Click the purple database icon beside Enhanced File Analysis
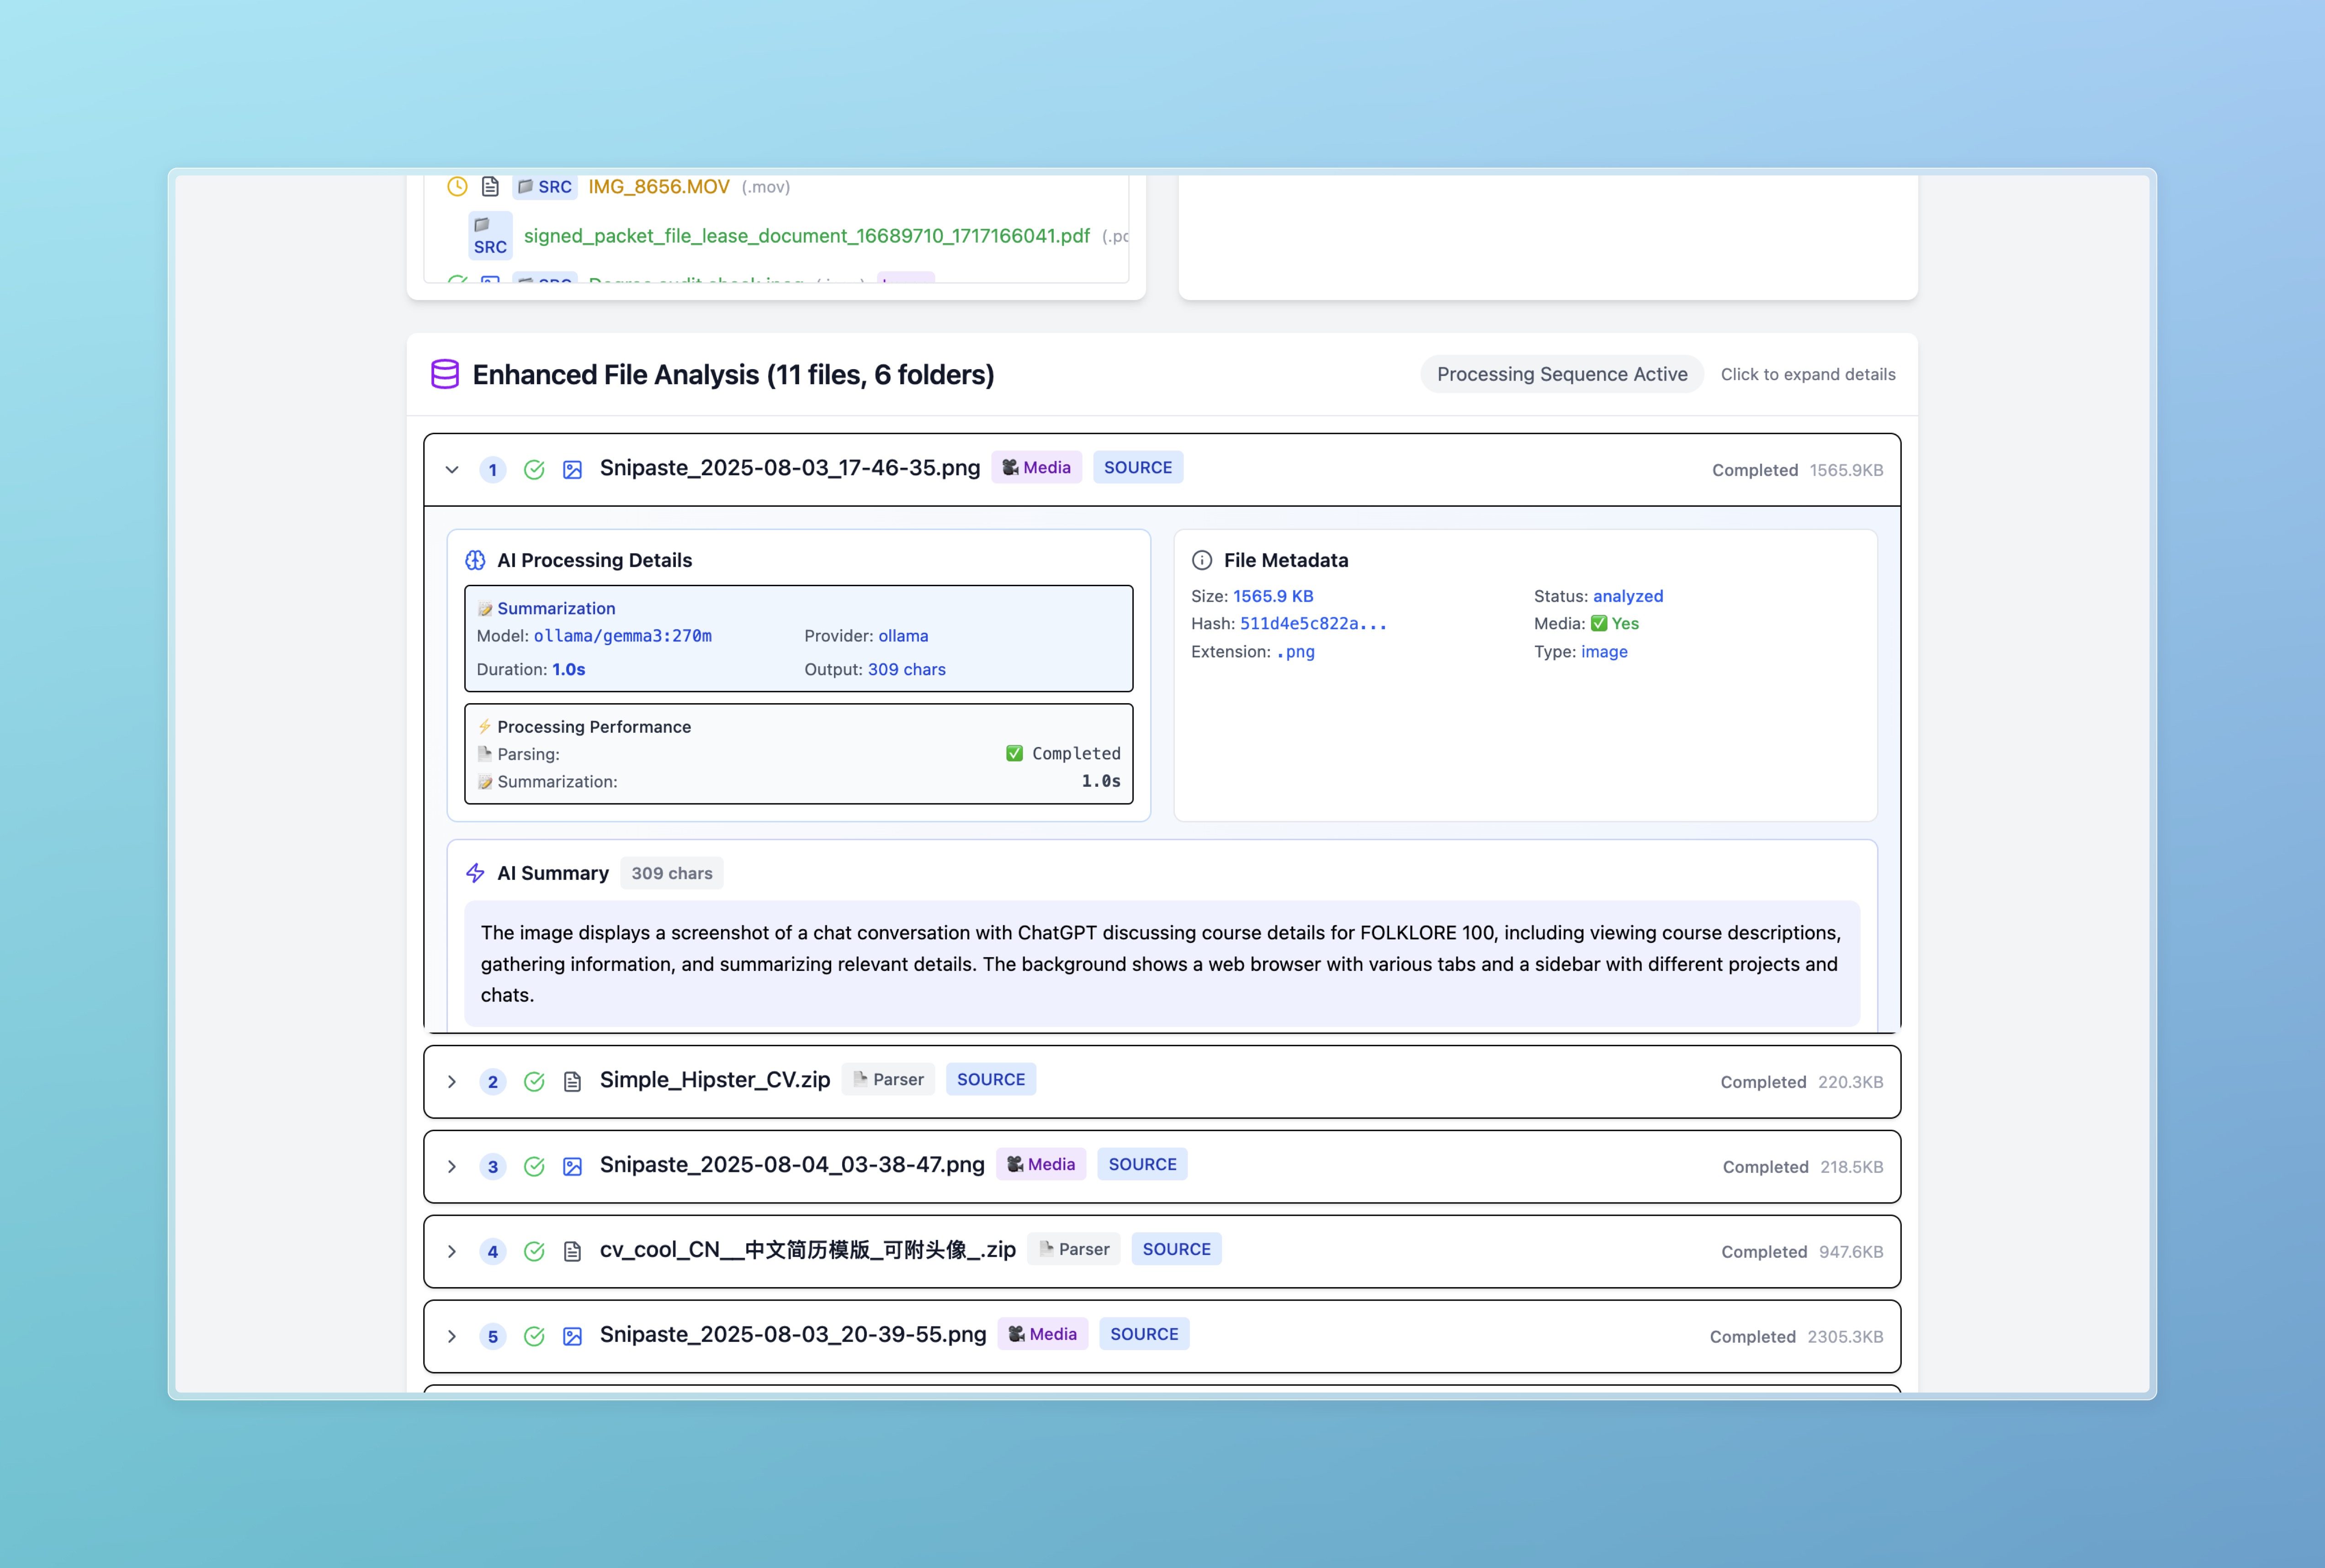 tap(445, 374)
